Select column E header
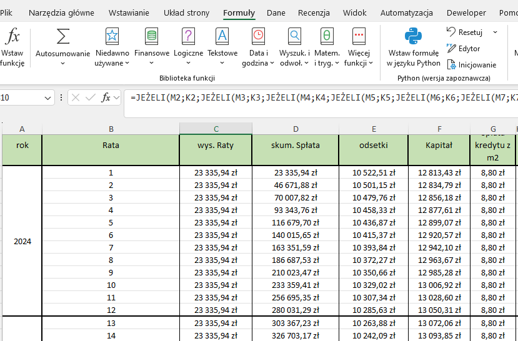This screenshot has width=518, height=341. coord(374,129)
